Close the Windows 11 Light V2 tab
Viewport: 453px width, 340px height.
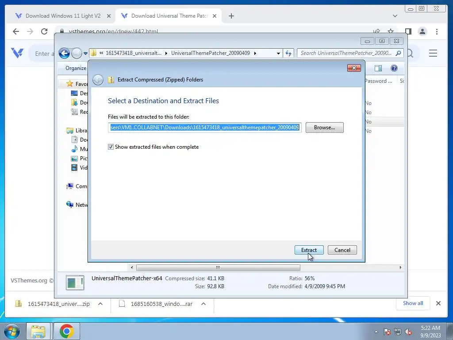109,16
